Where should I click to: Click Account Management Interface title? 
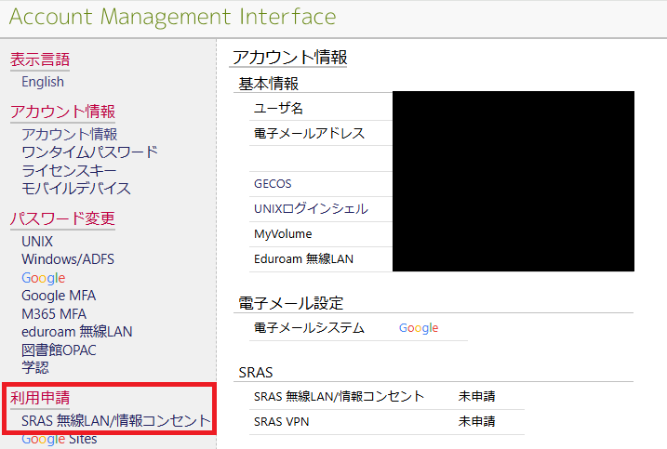point(172,18)
